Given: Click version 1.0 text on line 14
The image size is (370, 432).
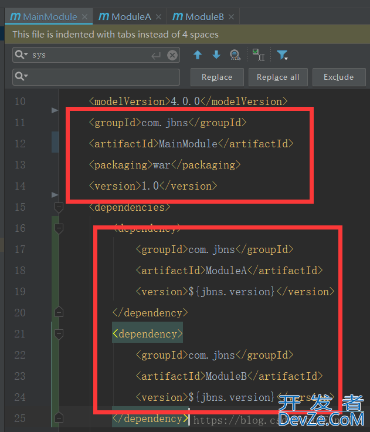Looking at the screenshot, I should coord(153,186).
